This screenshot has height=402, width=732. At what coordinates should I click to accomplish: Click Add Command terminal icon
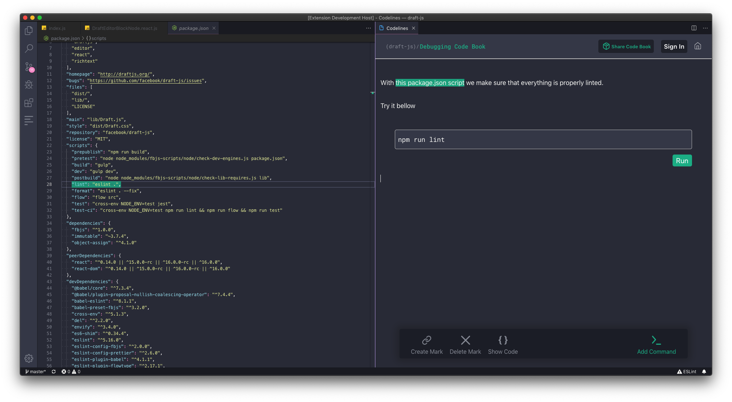656,340
